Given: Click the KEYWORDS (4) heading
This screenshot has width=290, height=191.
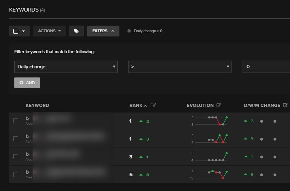Looking at the screenshot, I should coord(27,10).
